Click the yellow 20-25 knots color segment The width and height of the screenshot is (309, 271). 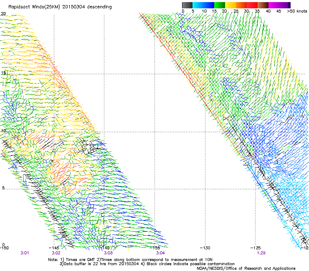click(x=230, y=5)
